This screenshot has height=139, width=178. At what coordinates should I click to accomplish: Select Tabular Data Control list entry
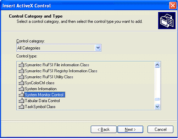(x=42, y=101)
